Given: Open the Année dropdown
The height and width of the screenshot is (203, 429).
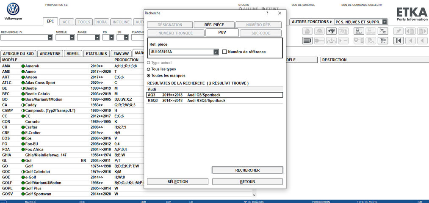Looking at the screenshot, I should click(98, 38).
